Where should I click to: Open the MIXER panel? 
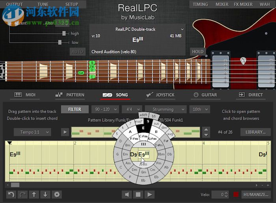click(222, 4)
